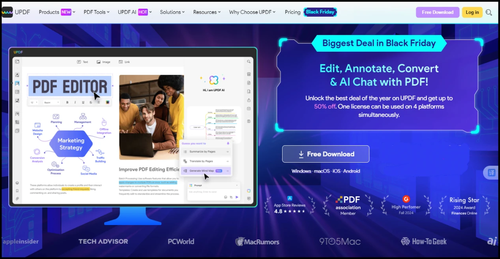Select the Link tool in the editor mockup
Viewport: 500px width, 259px height.
124,62
